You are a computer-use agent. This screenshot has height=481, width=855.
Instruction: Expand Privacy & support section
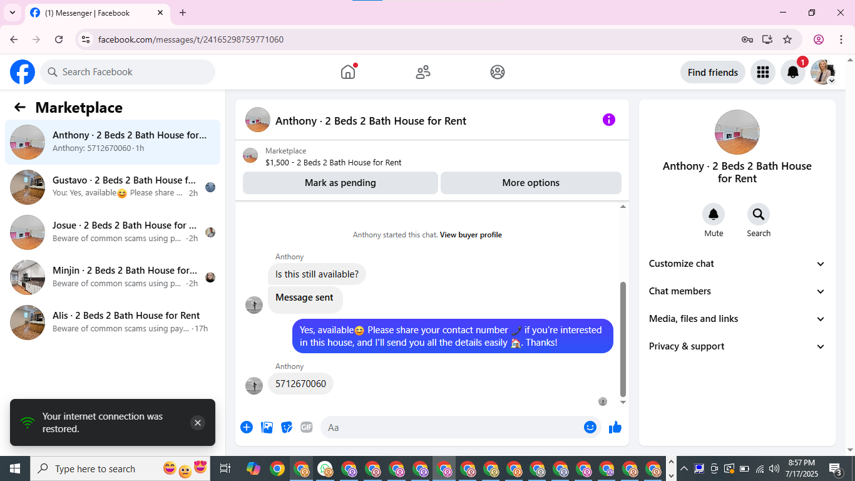737,346
